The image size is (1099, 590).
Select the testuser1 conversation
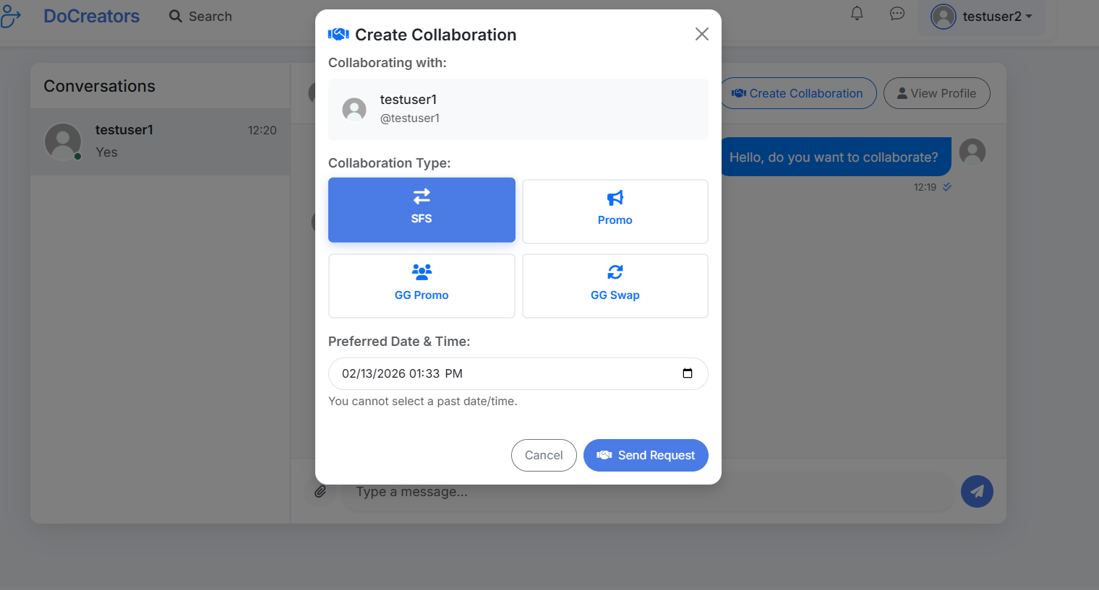(x=159, y=141)
